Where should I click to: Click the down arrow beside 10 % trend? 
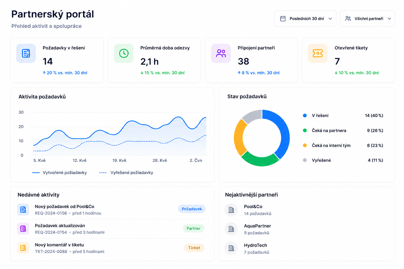pos(336,73)
